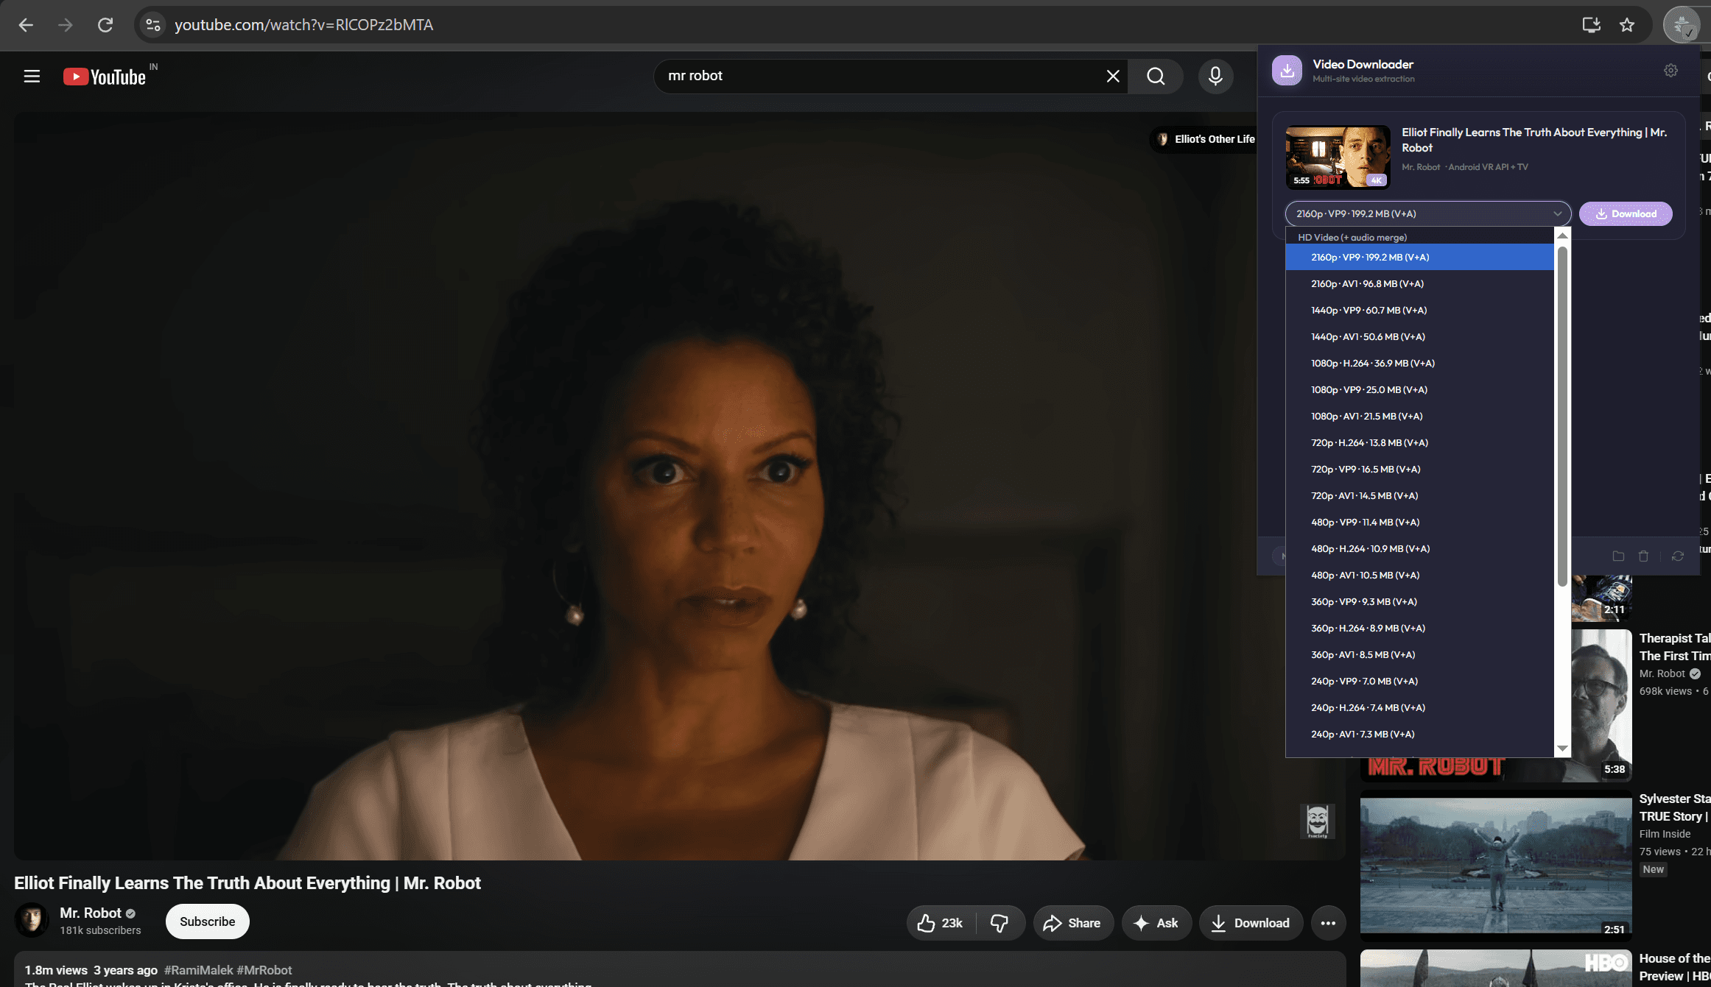This screenshot has width=1711, height=987.
Task: Choose 360p · AV1 · 8.5 MB option
Action: (1419, 654)
